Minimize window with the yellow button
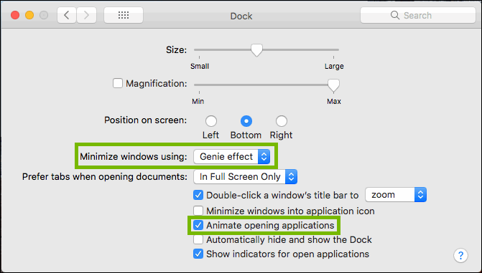This screenshot has width=482, height=273. click(x=29, y=15)
